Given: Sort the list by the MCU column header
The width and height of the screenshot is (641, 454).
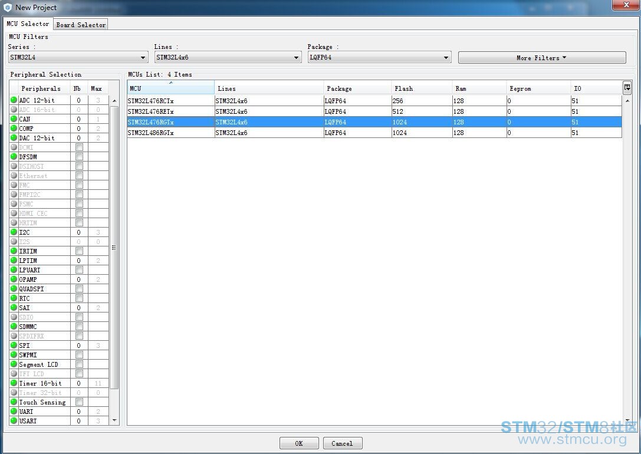Looking at the screenshot, I should (171, 88).
